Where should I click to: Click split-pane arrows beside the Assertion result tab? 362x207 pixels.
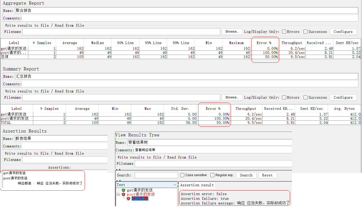point(178,185)
